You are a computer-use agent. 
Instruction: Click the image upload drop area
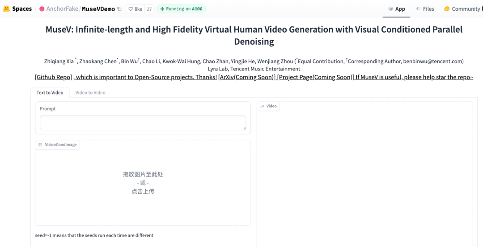[143, 183]
